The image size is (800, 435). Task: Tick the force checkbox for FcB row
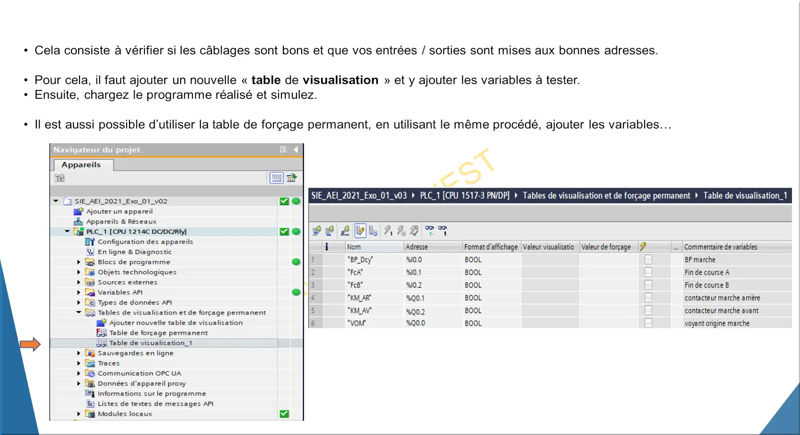coord(648,285)
